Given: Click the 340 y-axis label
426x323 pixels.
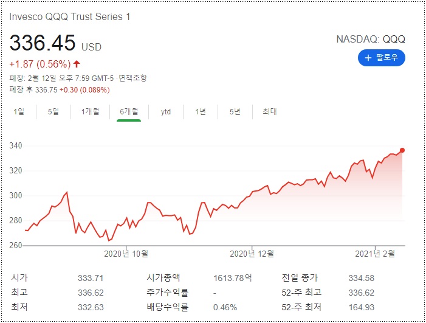Looking at the screenshot, I should (x=15, y=145).
